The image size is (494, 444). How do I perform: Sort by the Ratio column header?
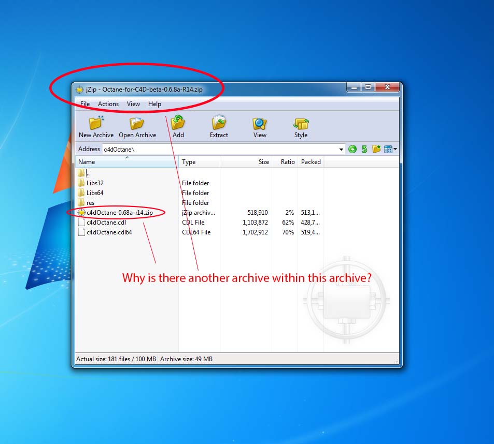point(285,161)
